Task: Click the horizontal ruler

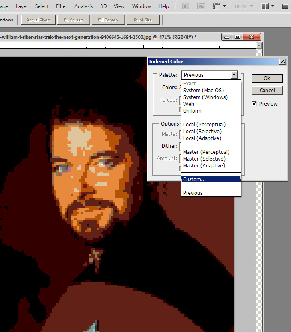Action: [x=128, y=46]
